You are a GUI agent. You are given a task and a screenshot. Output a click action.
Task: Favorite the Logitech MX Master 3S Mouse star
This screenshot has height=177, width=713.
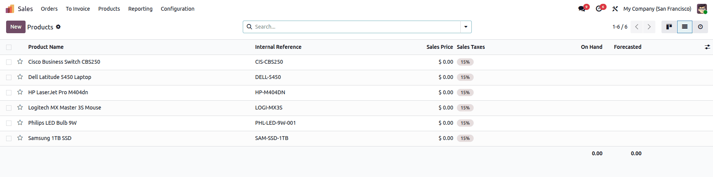coord(20,107)
